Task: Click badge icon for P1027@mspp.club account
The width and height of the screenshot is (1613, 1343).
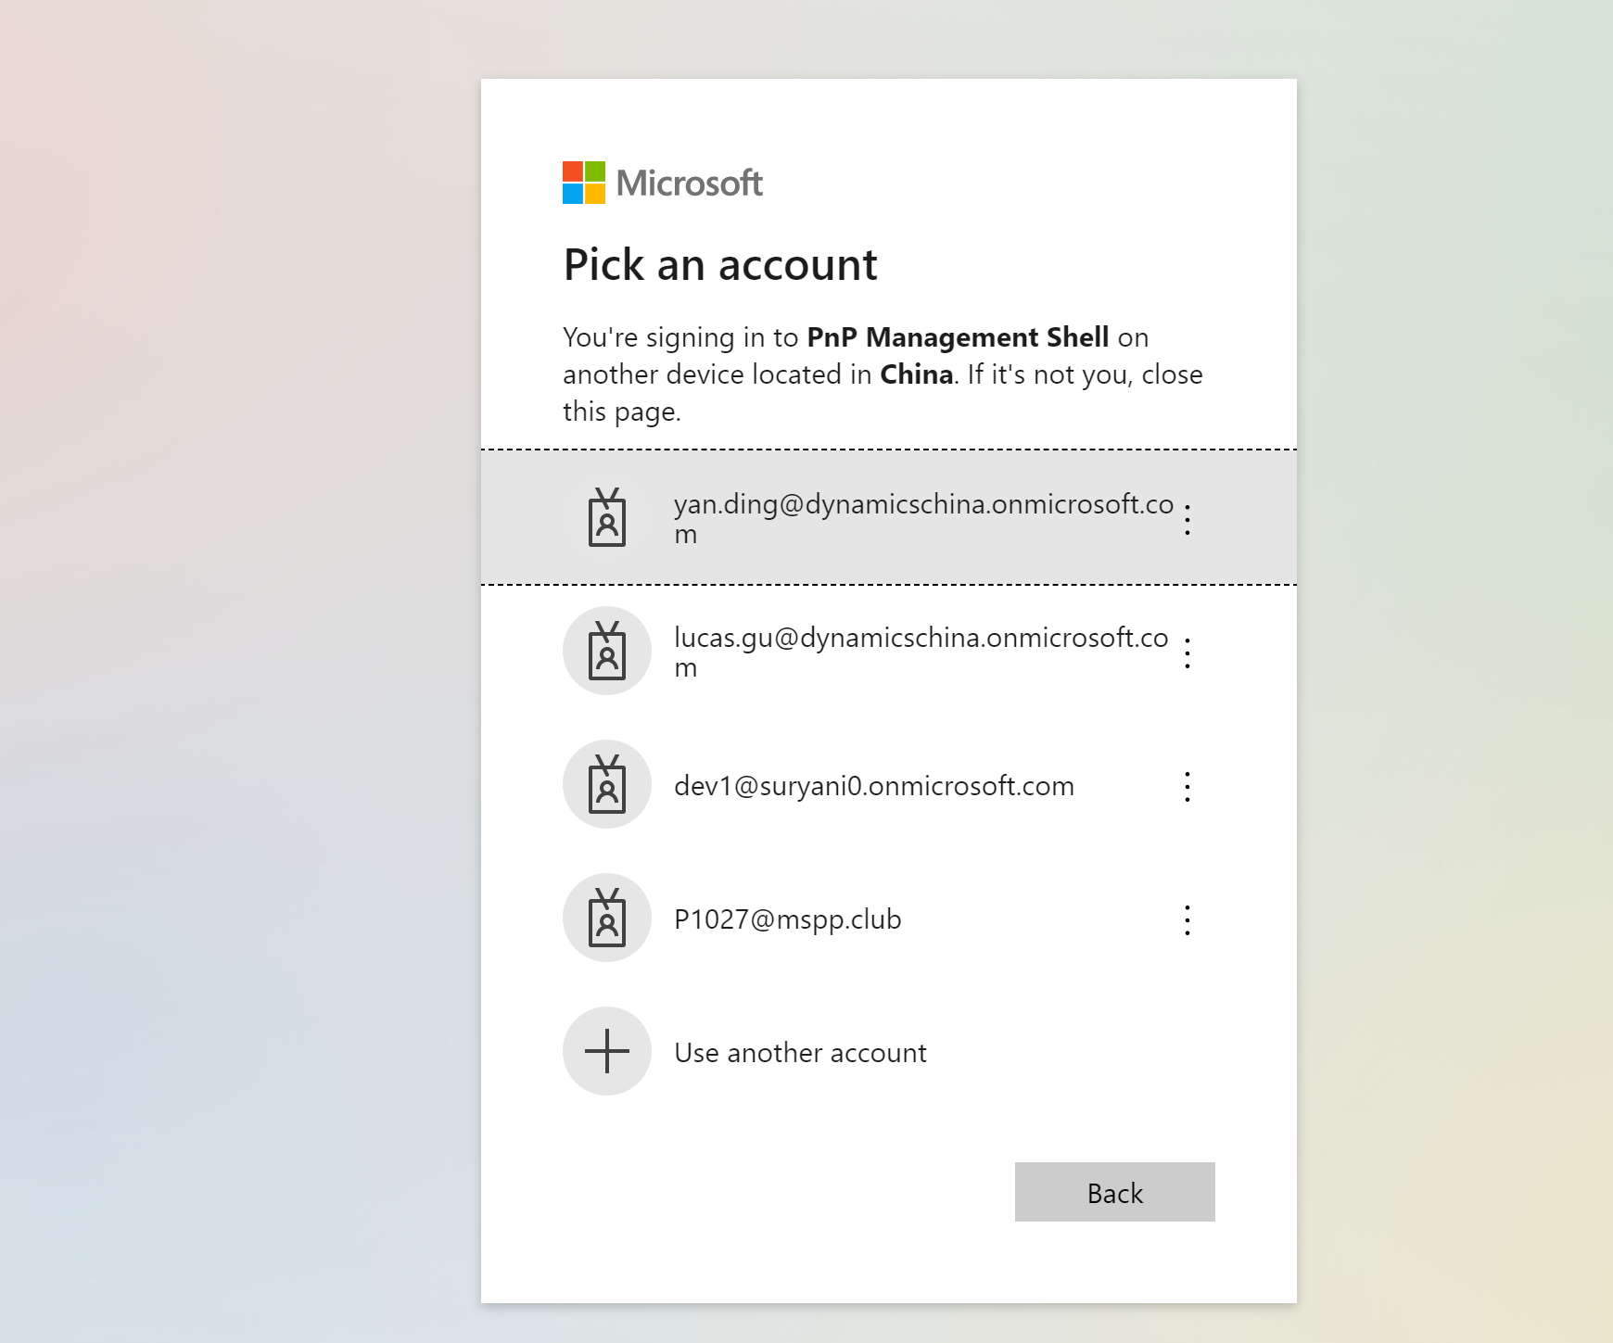Action: pyautogui.click(x=607, y=918)
